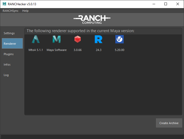This screenshot has height=139, width=184.
Task: Switch to the Settings tab
Action: tap(12, 33)
